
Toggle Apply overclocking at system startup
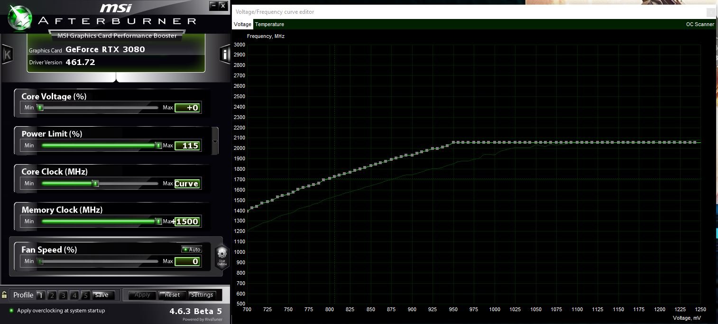pyautogui.click(x=57, y=311)
